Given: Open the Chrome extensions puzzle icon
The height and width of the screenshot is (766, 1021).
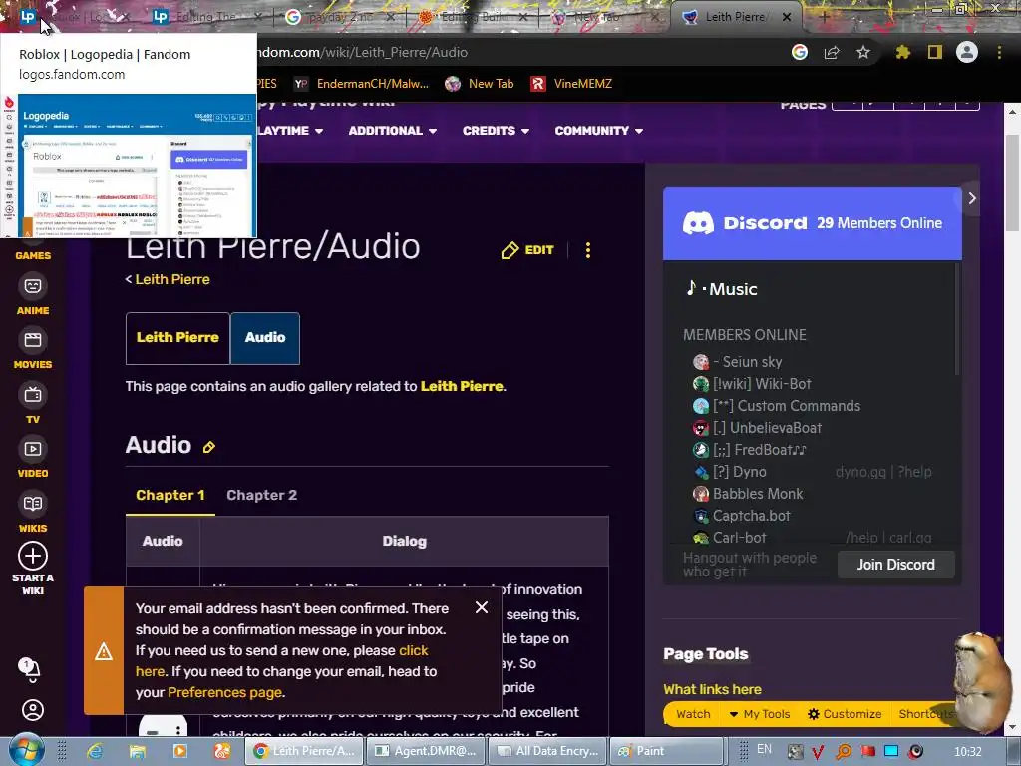Looking at the screenshot, I should point(902,52).
